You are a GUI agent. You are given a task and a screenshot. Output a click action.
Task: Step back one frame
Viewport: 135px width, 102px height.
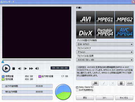(x=19, y=68)
